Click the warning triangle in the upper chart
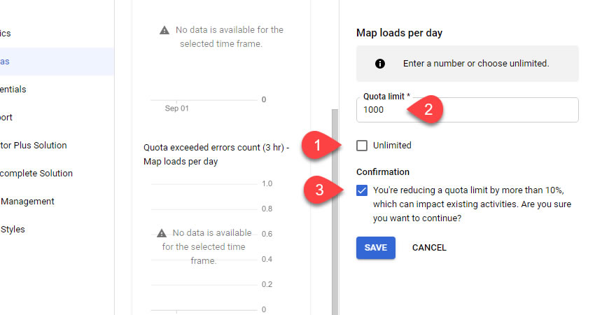Image resolution: width=595 pixels, height=315 pixels. pos(164,30)
